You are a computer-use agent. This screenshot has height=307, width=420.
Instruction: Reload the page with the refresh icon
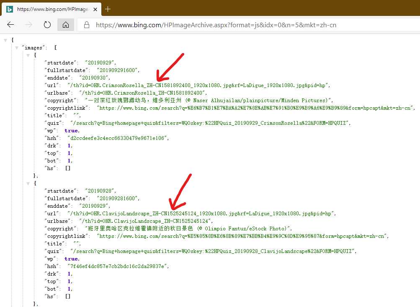coord(47,25)
